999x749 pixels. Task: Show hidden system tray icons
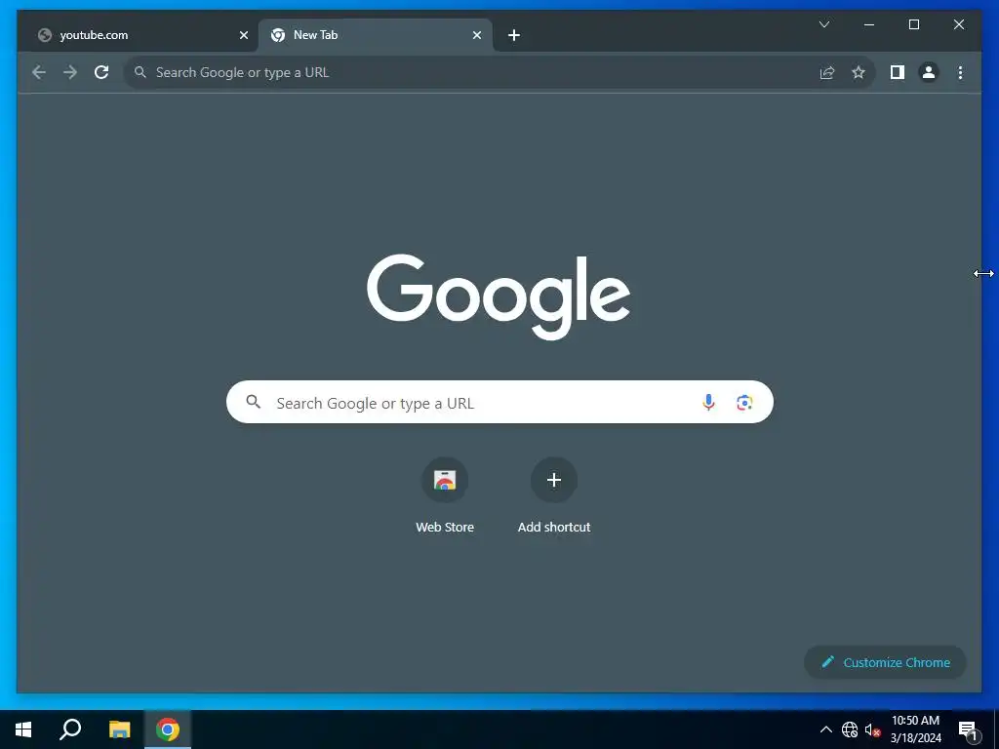825,729
